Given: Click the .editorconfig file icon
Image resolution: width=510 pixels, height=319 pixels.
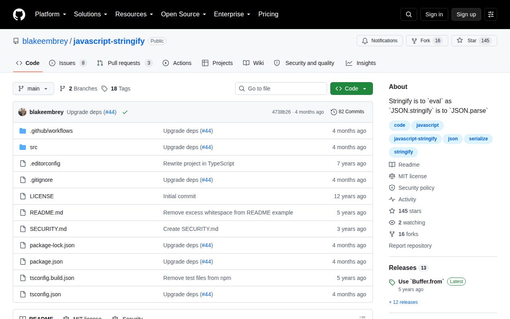Looking at the screenshot, I should pos(23,163).
